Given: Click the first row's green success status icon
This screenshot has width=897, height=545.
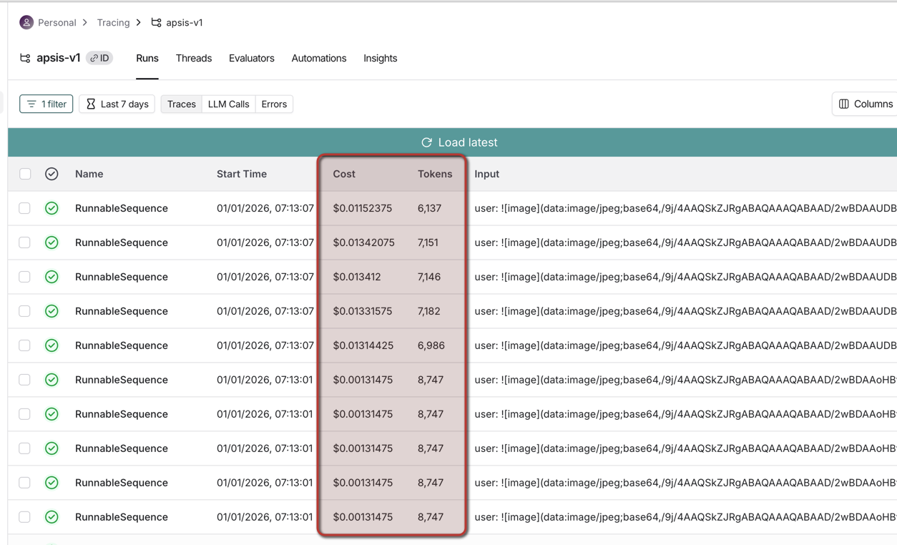Looking at the screenshot, I should (52, 208).
